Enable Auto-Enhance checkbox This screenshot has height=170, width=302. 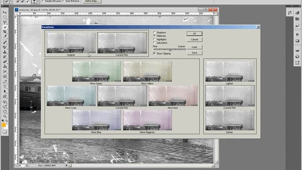64,1
